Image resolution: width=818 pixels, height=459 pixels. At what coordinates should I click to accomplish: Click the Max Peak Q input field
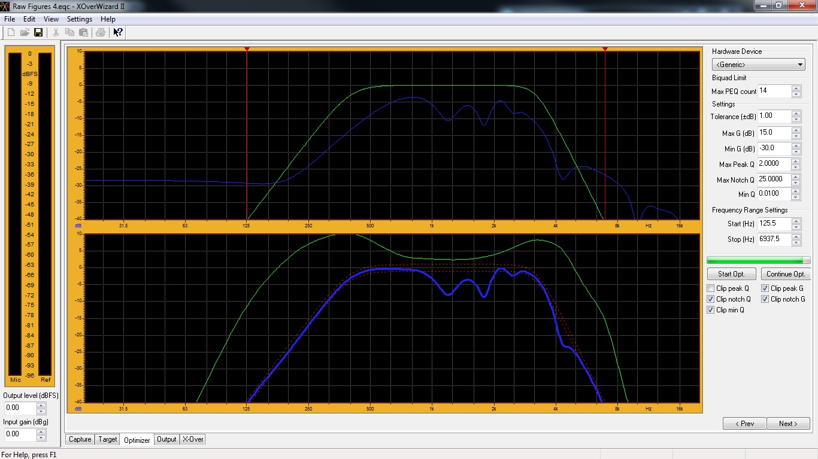(x=774, y=164)
